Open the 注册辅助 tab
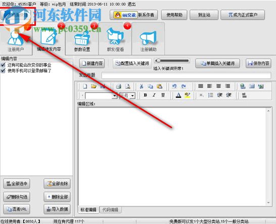Screen dimensions: 276x224 click(148, 39)
